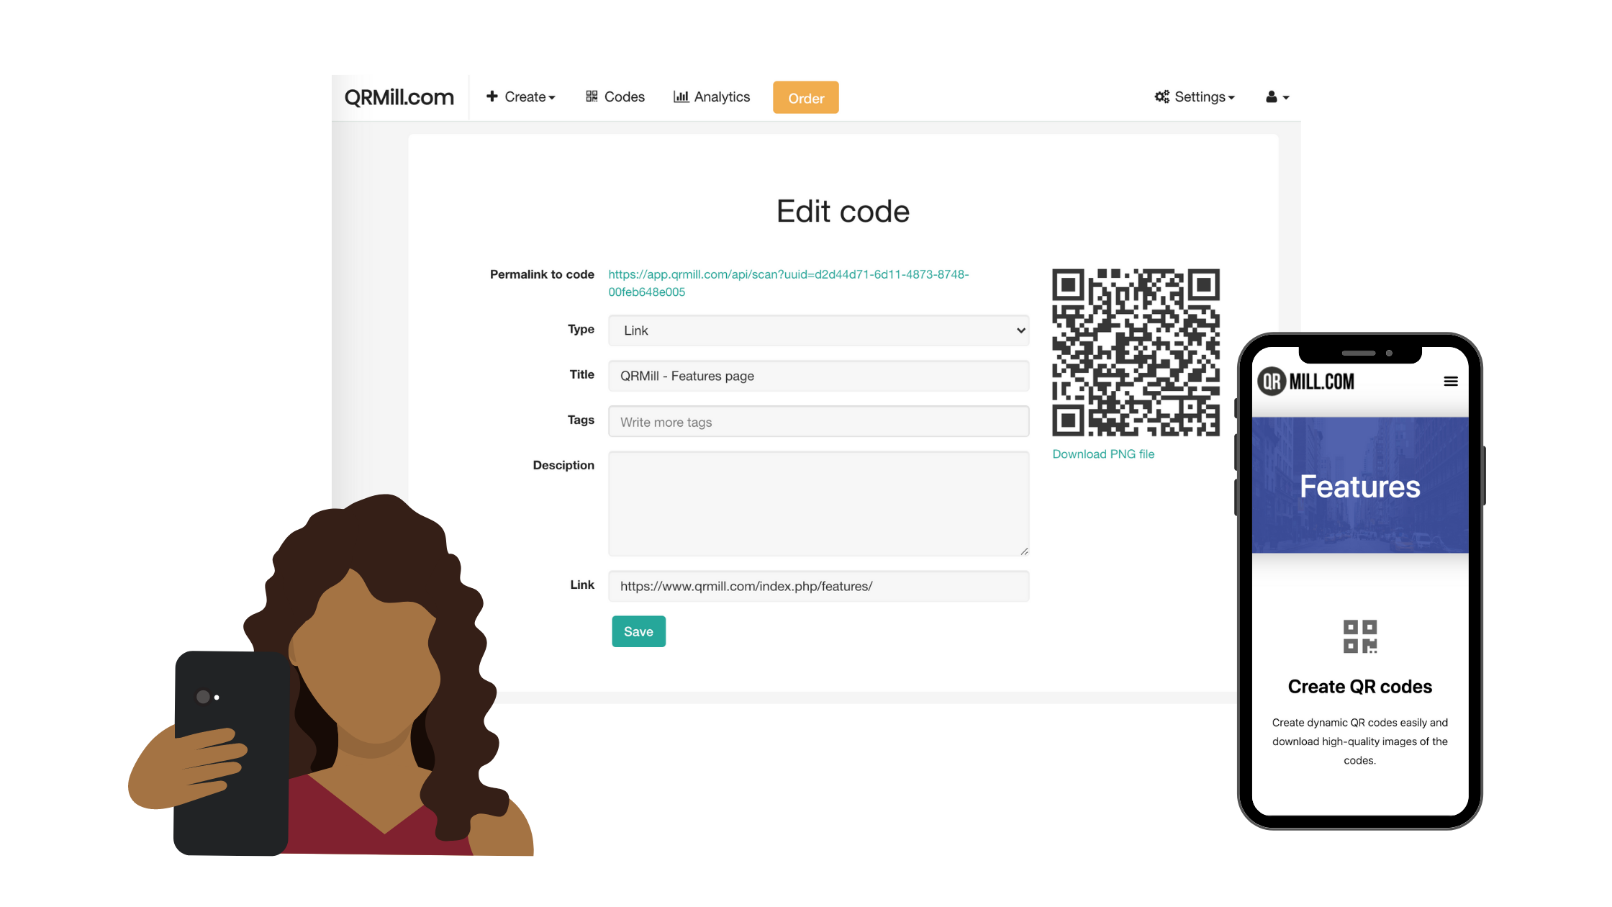Click the Download PNG file link
Screen dimensions: 1612x907
(1103, 454)
